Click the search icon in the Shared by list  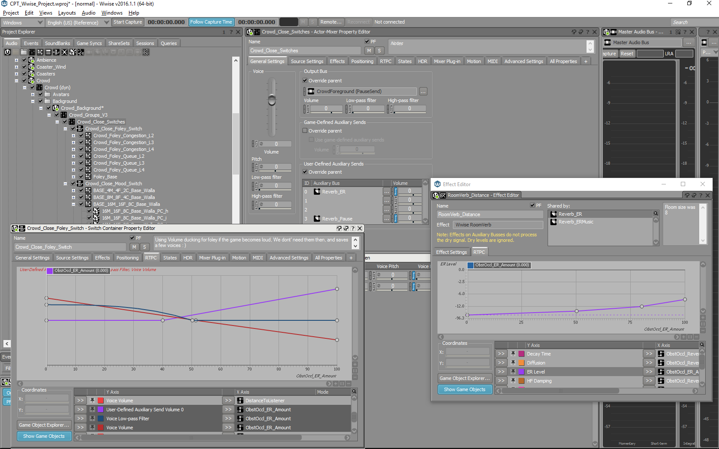point(656,213)
